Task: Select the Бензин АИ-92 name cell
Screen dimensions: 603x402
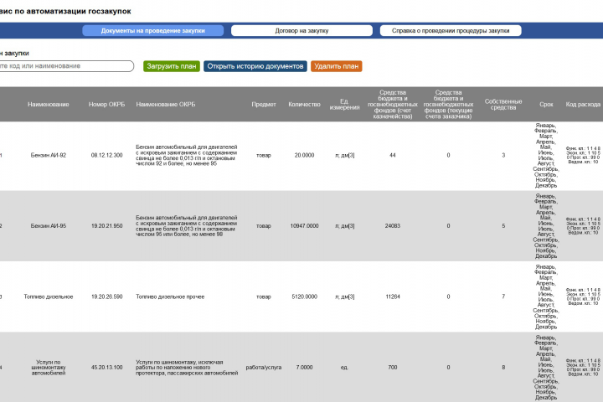Action: (49, 156)
